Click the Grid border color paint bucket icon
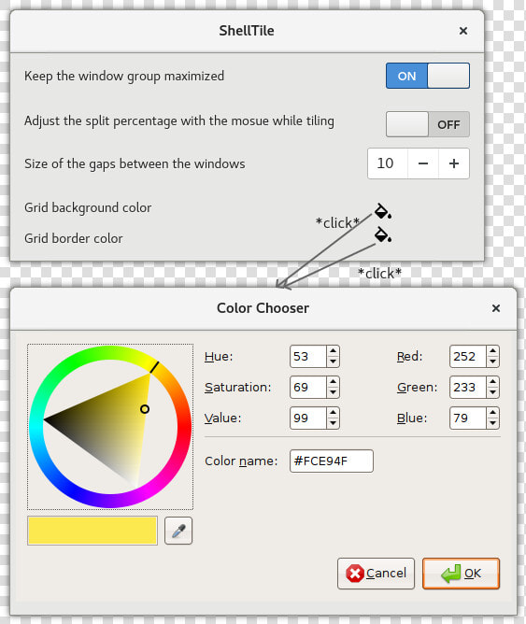The width and height of the screenshot is (526, 624). pos(383,234)
